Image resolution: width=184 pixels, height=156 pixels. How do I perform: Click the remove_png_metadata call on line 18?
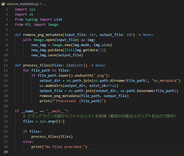coord(59,96)
